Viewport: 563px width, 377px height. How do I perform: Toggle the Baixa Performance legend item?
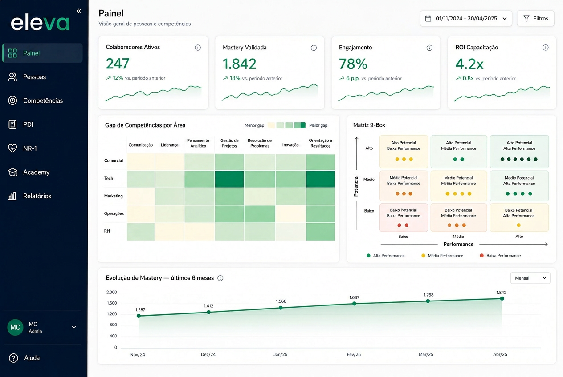(x=500, y=256)
